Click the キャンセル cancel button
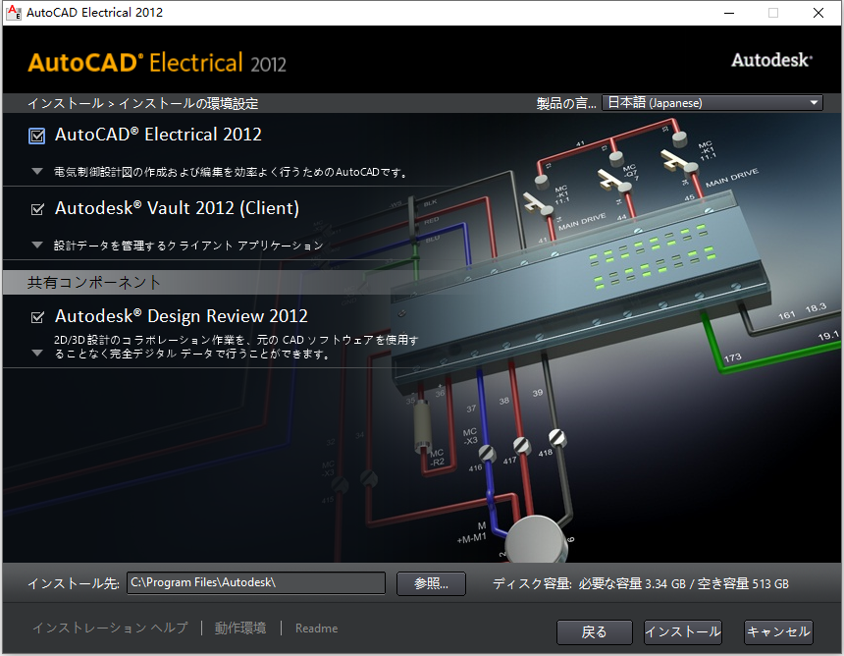The width and height of the screenshot is (844, 656). pos(778,631)
